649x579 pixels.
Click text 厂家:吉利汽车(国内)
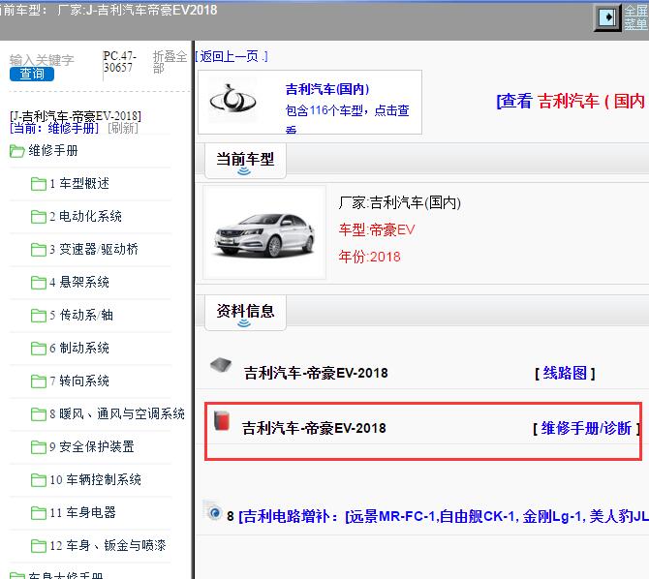click(399, 202)
